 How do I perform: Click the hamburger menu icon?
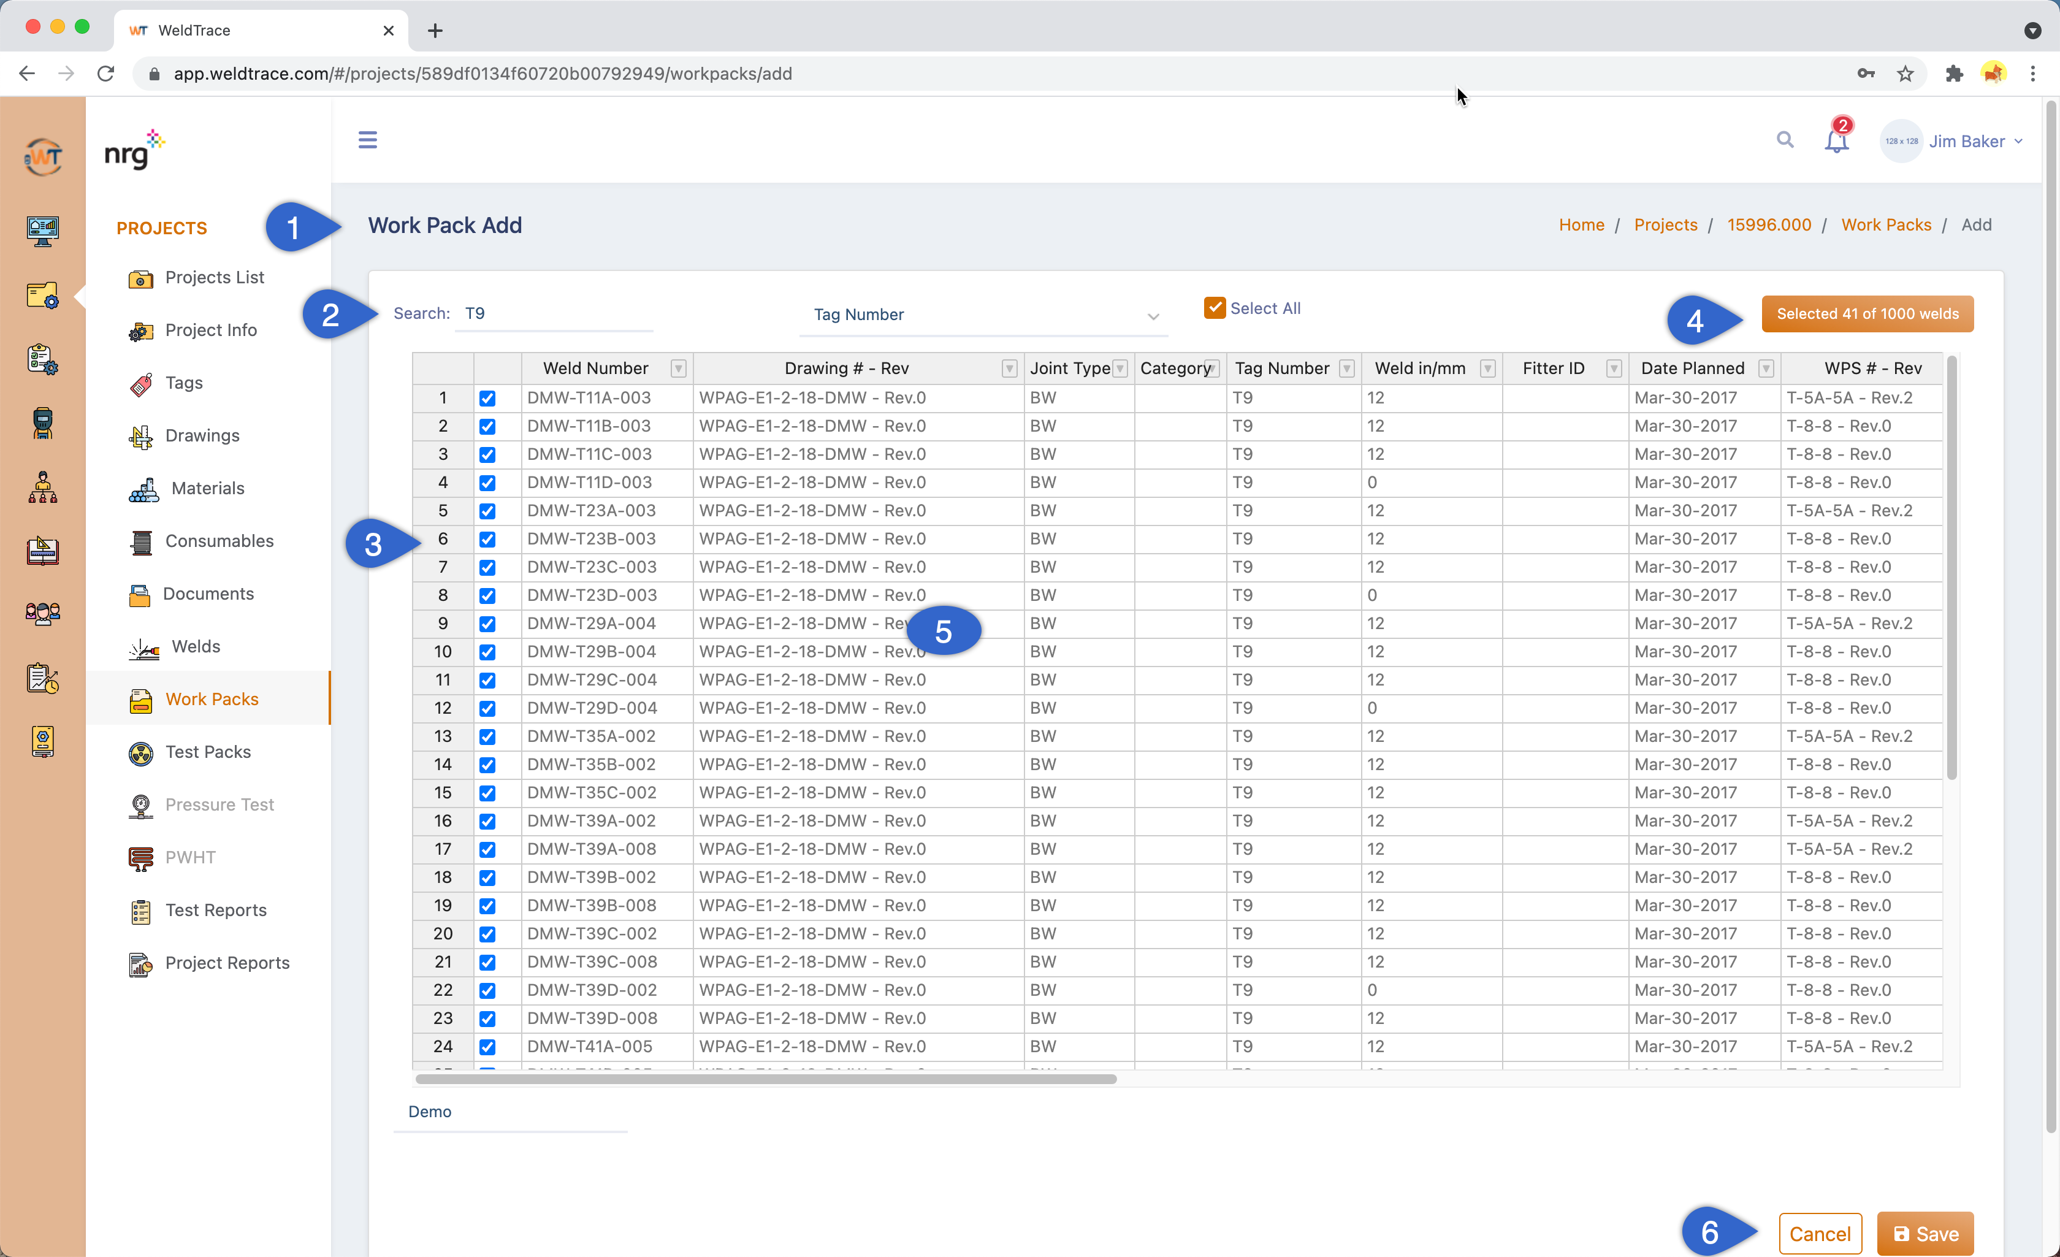[x=367, y=140]
